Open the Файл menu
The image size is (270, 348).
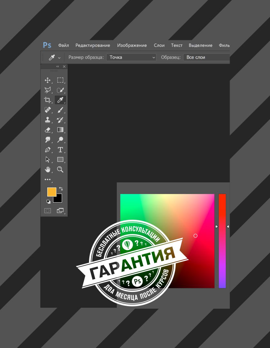click(x=64, y=45)
